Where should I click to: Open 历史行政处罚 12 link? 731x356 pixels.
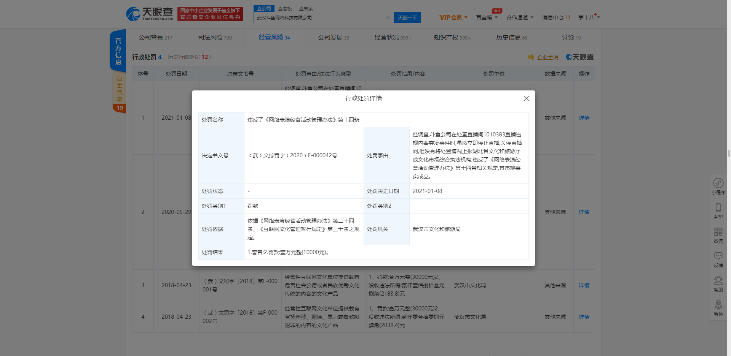click(x=190, y=57)
